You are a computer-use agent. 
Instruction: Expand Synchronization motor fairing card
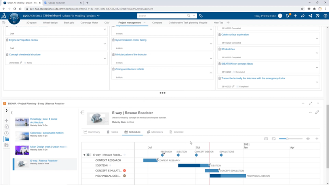tap(211, 44)
